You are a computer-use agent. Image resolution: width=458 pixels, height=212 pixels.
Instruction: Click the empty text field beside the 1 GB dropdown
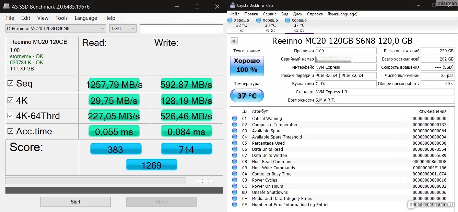(181, 28)
